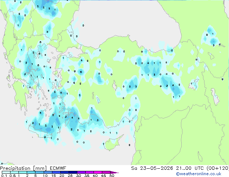The width and height of the screenshot is (229, 177).
Task: Click the '6' precipitation value on the map
Action: pos(81,72)
